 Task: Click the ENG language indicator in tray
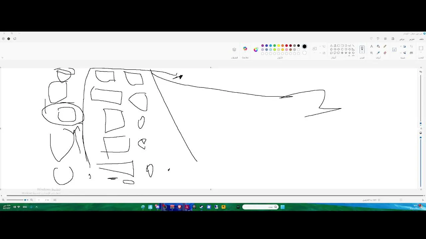pyautogui.click(x=25, y=207)
